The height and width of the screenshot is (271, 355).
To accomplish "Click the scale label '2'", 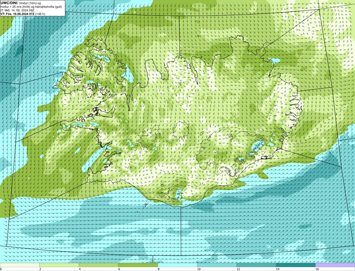I will coord(40,269).
